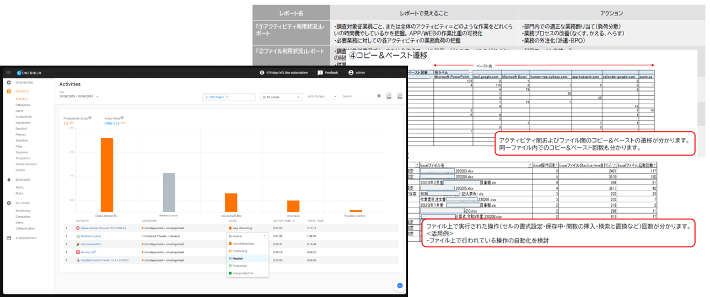Click the Windows Explorer icon in row 2
This screenshot has width=710, height=297.
click(78, 235)
